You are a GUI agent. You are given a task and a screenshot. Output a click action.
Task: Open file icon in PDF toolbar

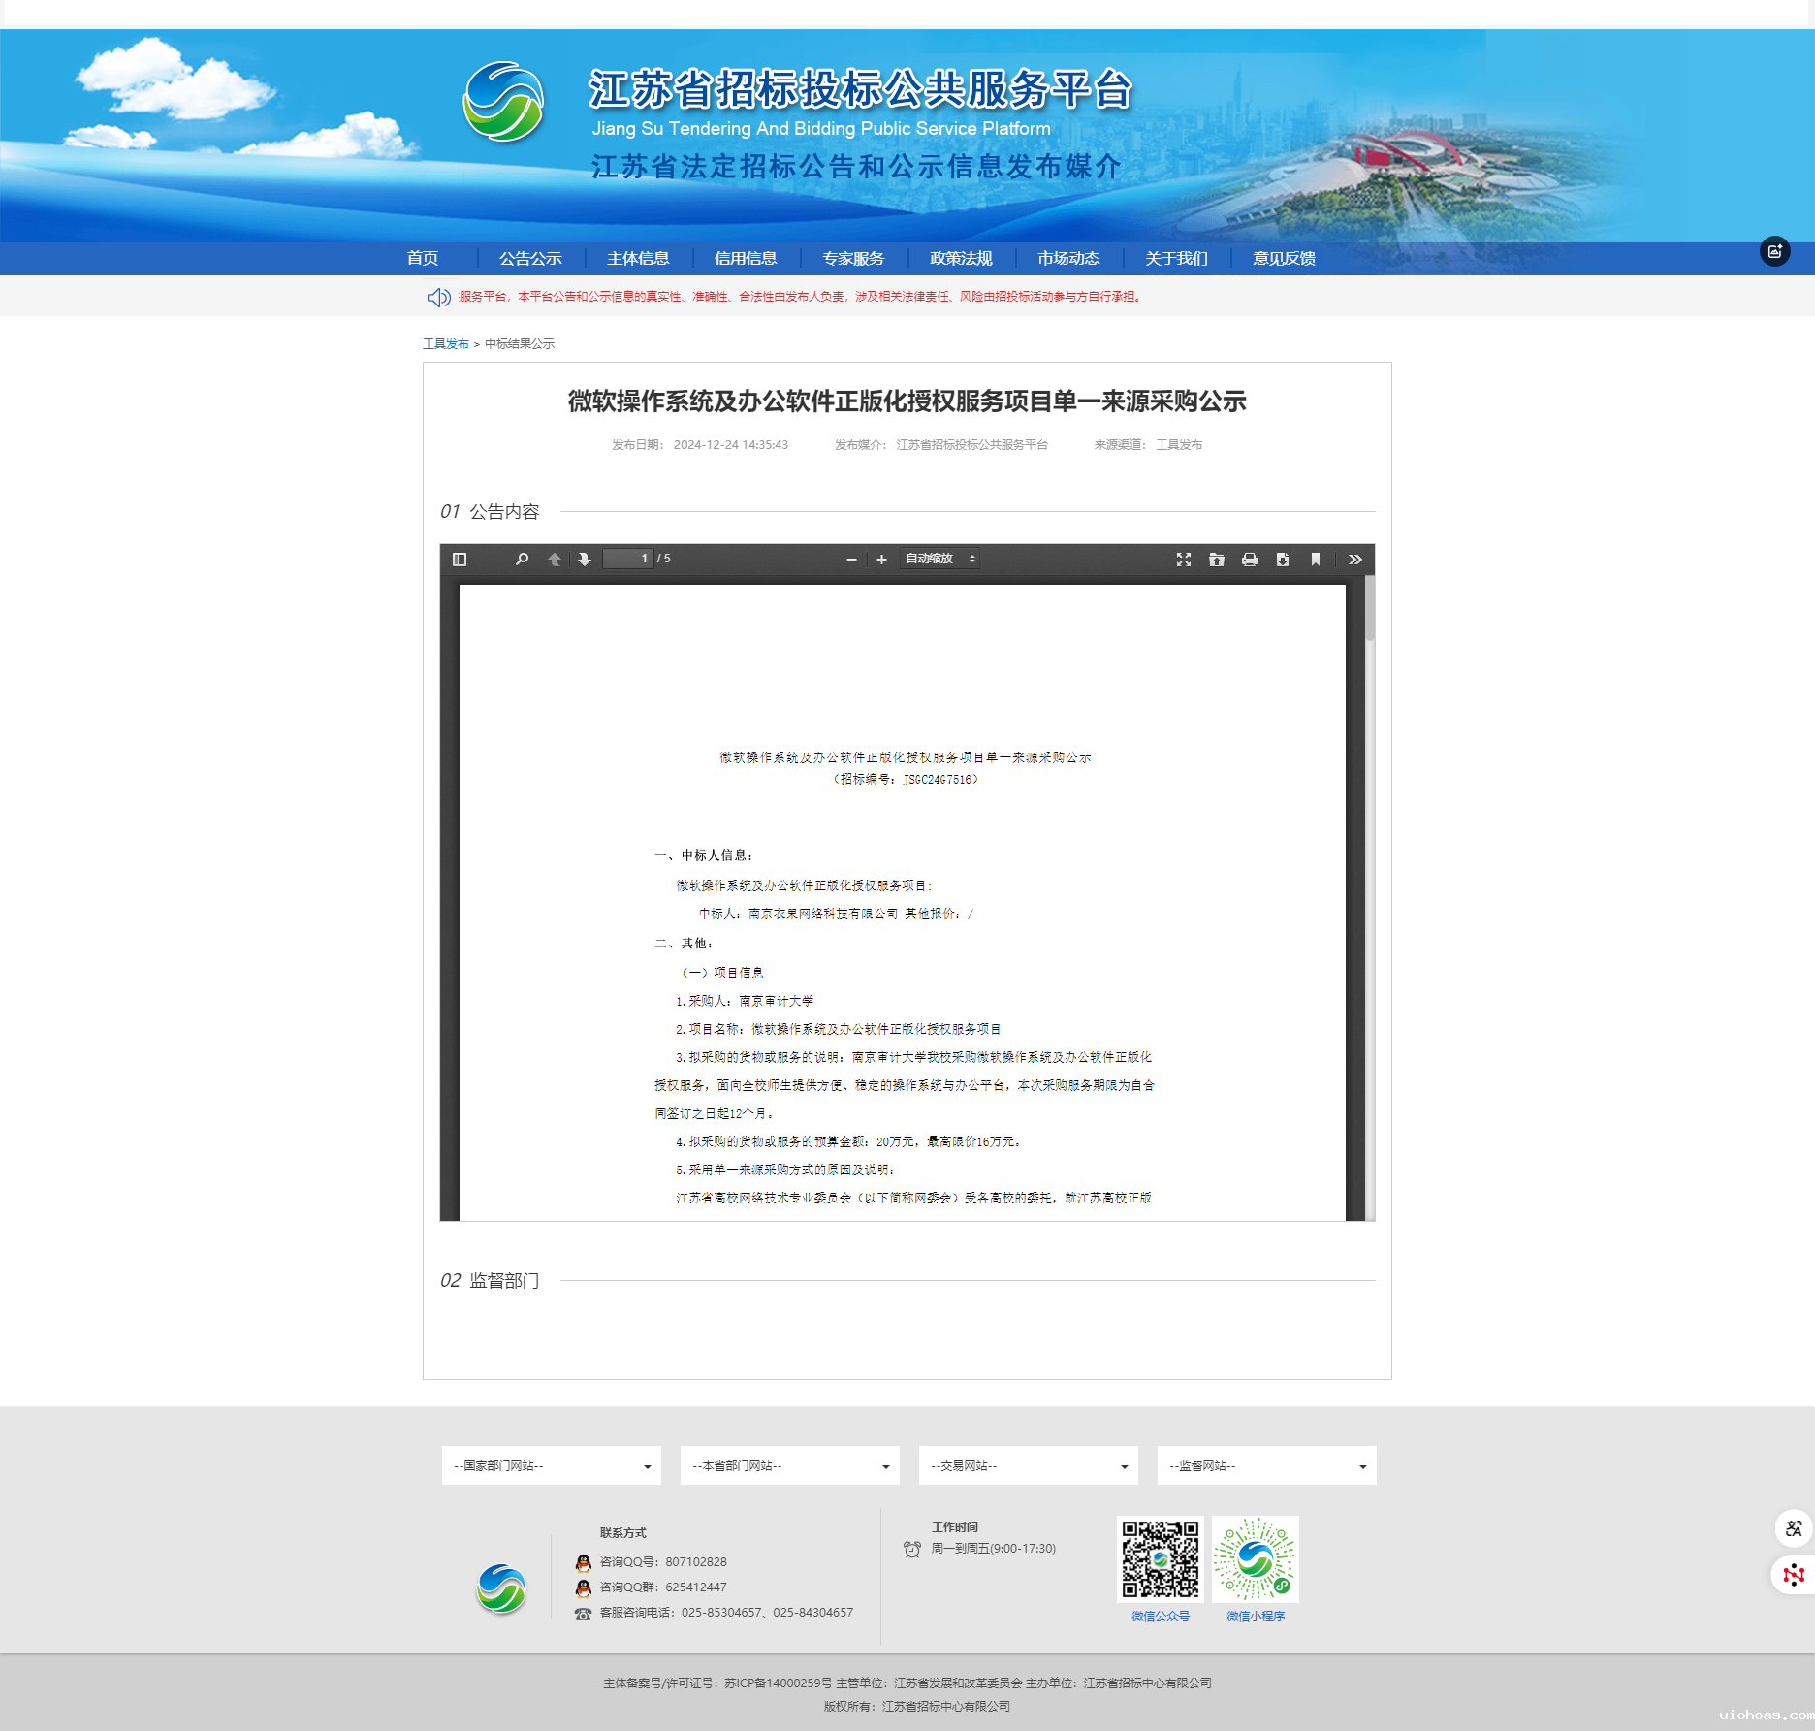click(x=1217, y=560)
